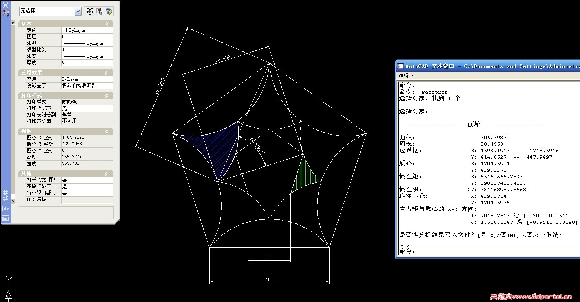Image resolution: width=580 pixels, height=302 pixels.
Task: Click the 100 dimension text
Action: (269, 280)
